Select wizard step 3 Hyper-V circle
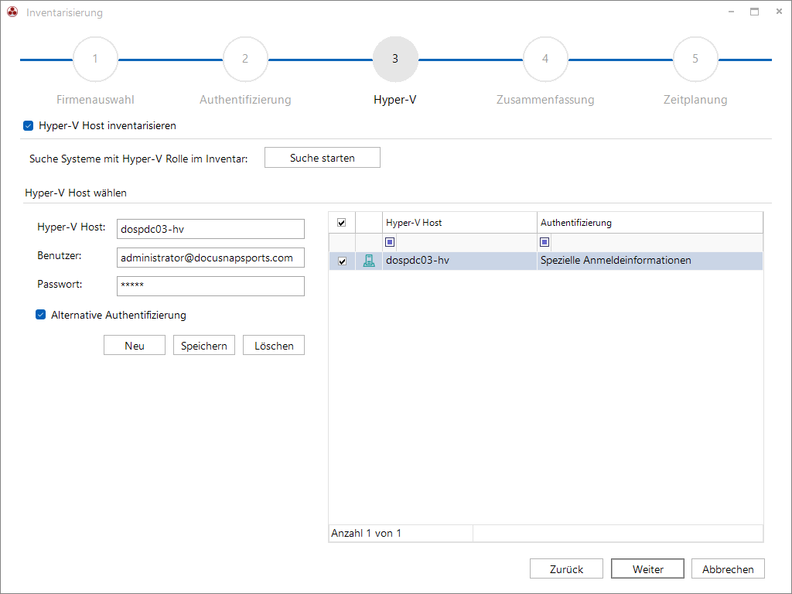The image size is (792, 594). 395,59
